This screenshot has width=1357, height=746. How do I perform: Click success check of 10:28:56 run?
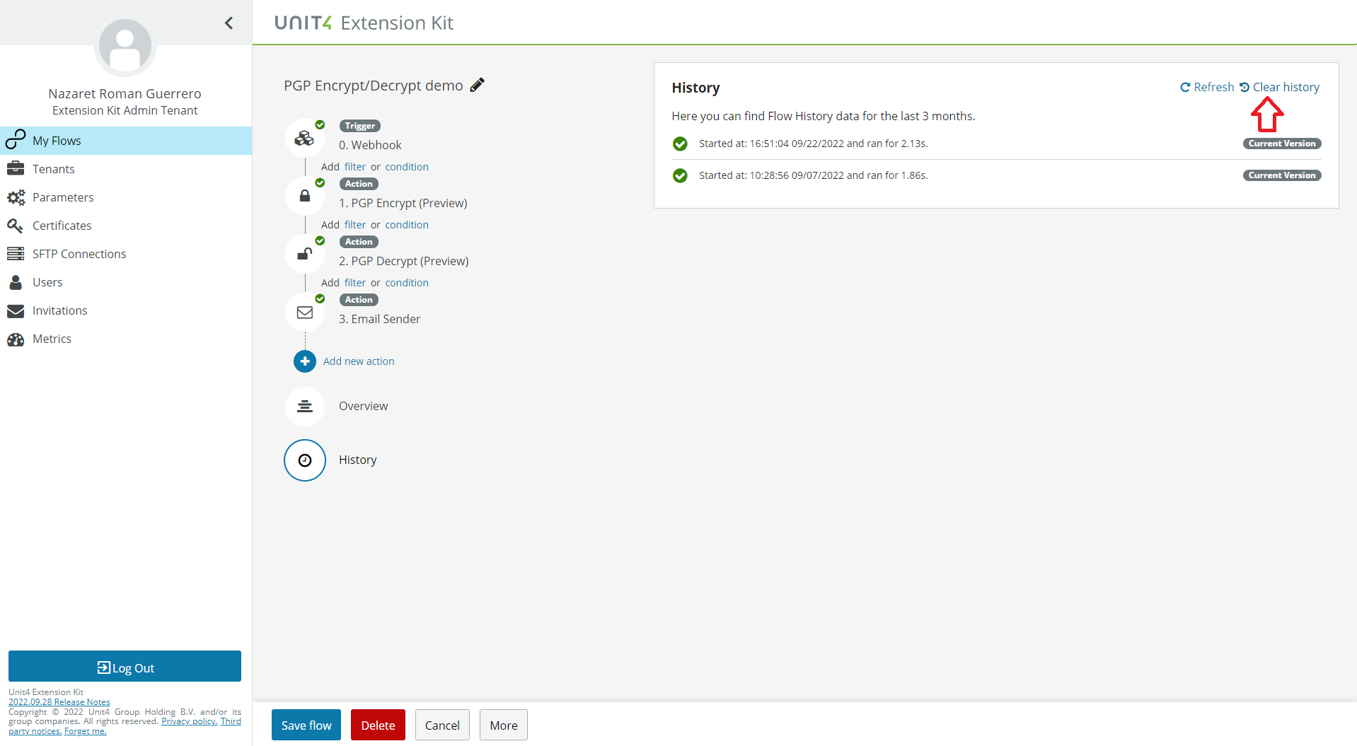coord(680,175)
